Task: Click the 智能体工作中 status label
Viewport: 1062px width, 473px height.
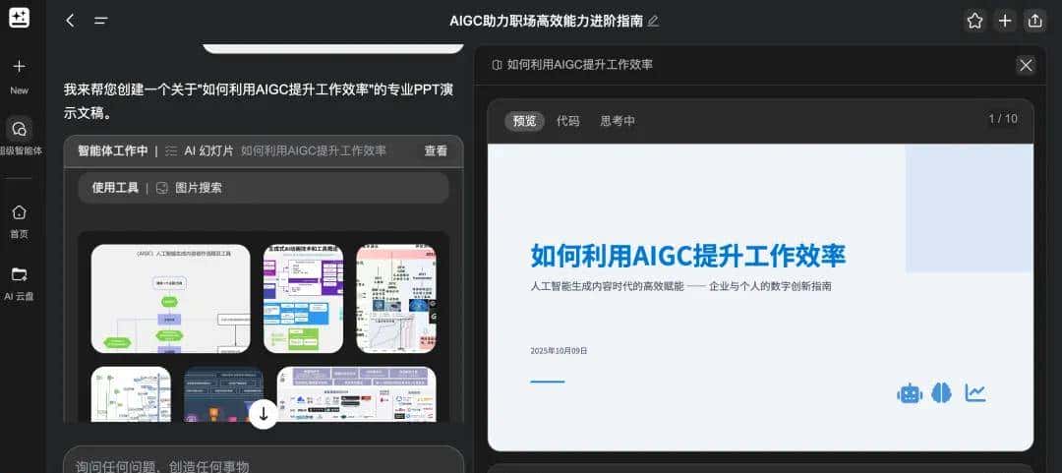Action: point(112,151)
